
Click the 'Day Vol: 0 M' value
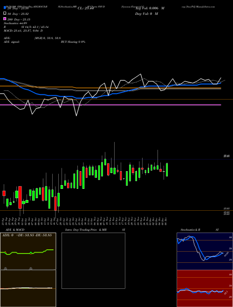tap(146, 13)
